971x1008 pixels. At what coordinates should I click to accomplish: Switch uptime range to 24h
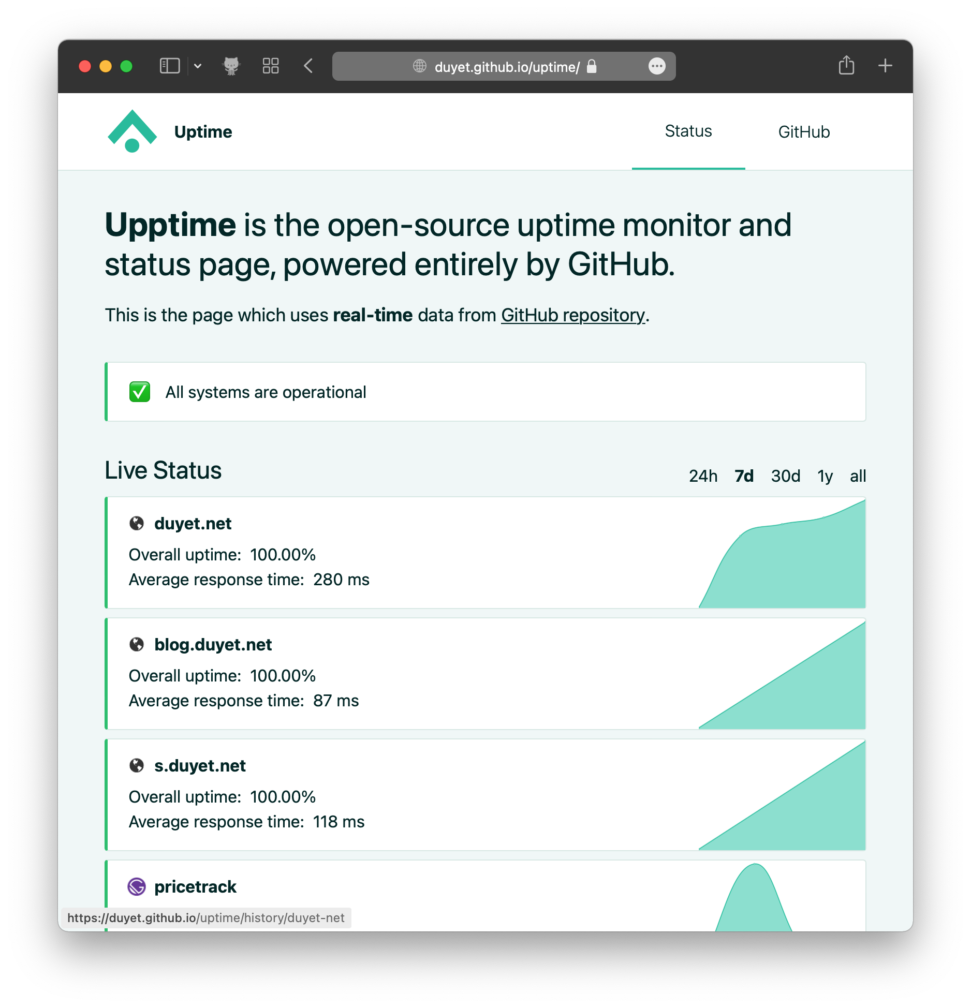(703, 476)
